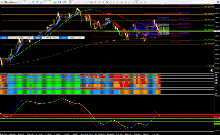Screen dimensions: 220x135
Task: Expand the indicators list dropdown arrow
Action: pos(57,2)
